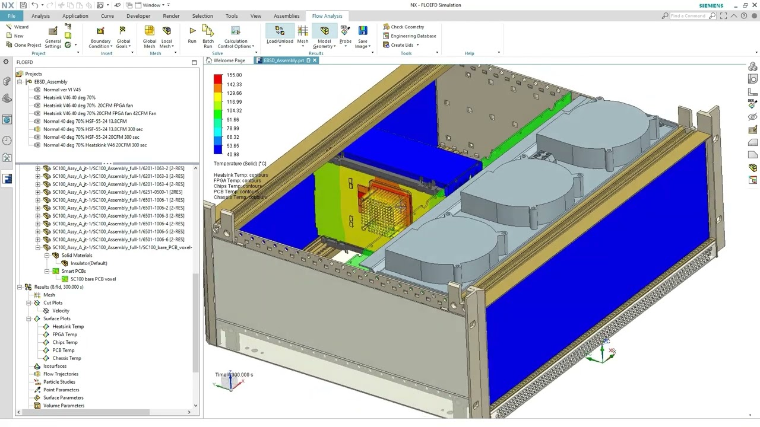Expand the 6201-1063-2 component node
The image size is (760, 427).
coord(38,168)
